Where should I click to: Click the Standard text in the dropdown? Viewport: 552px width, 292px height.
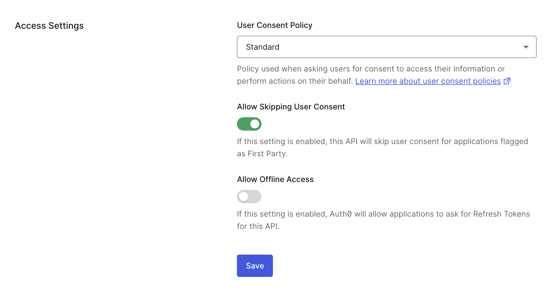[263, 47]
